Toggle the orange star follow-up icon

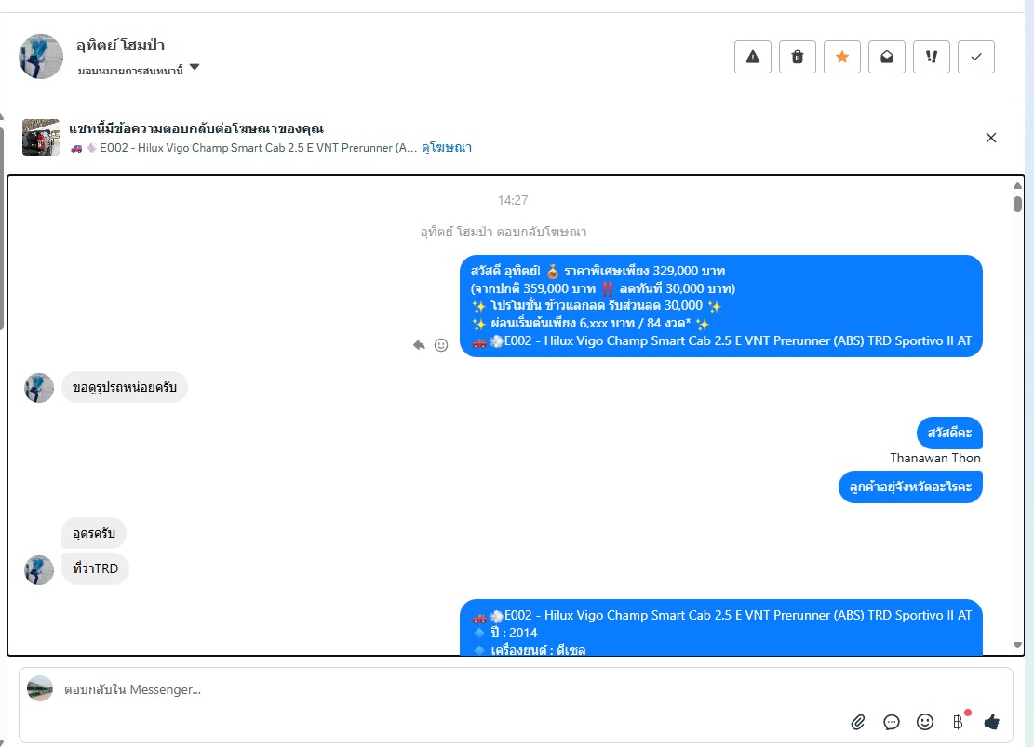842,57
